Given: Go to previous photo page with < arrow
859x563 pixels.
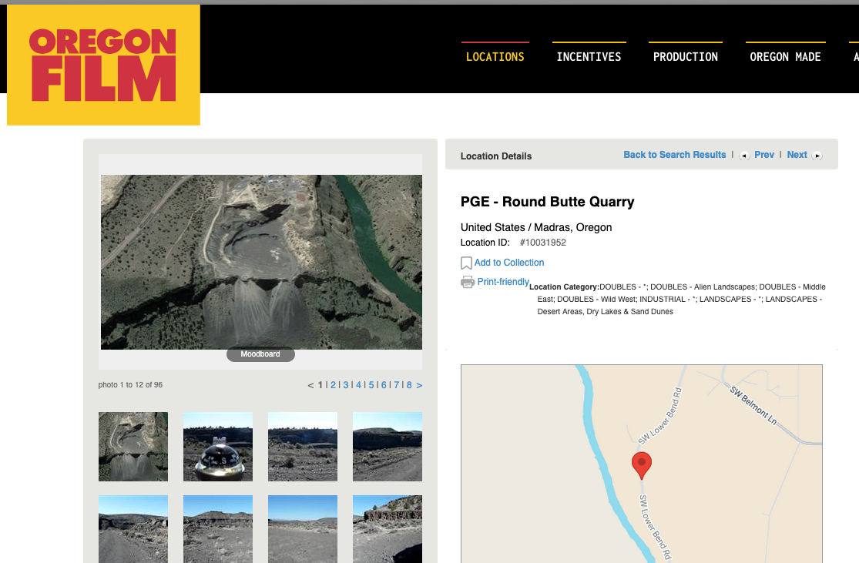Looking at the screenshot, I should pos(310,385).
